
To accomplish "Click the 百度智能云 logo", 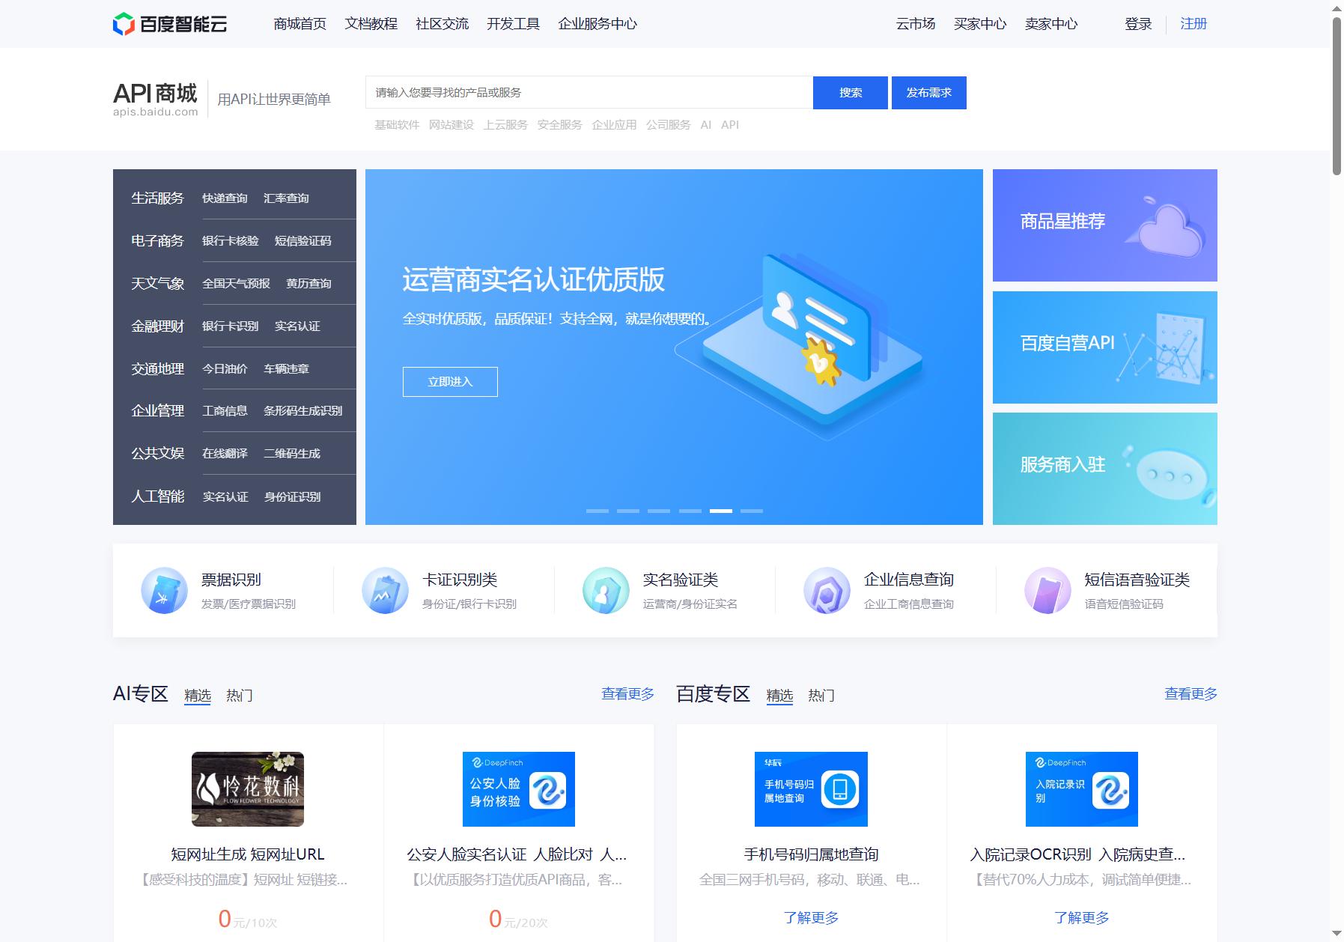I will tap(170, 24).
